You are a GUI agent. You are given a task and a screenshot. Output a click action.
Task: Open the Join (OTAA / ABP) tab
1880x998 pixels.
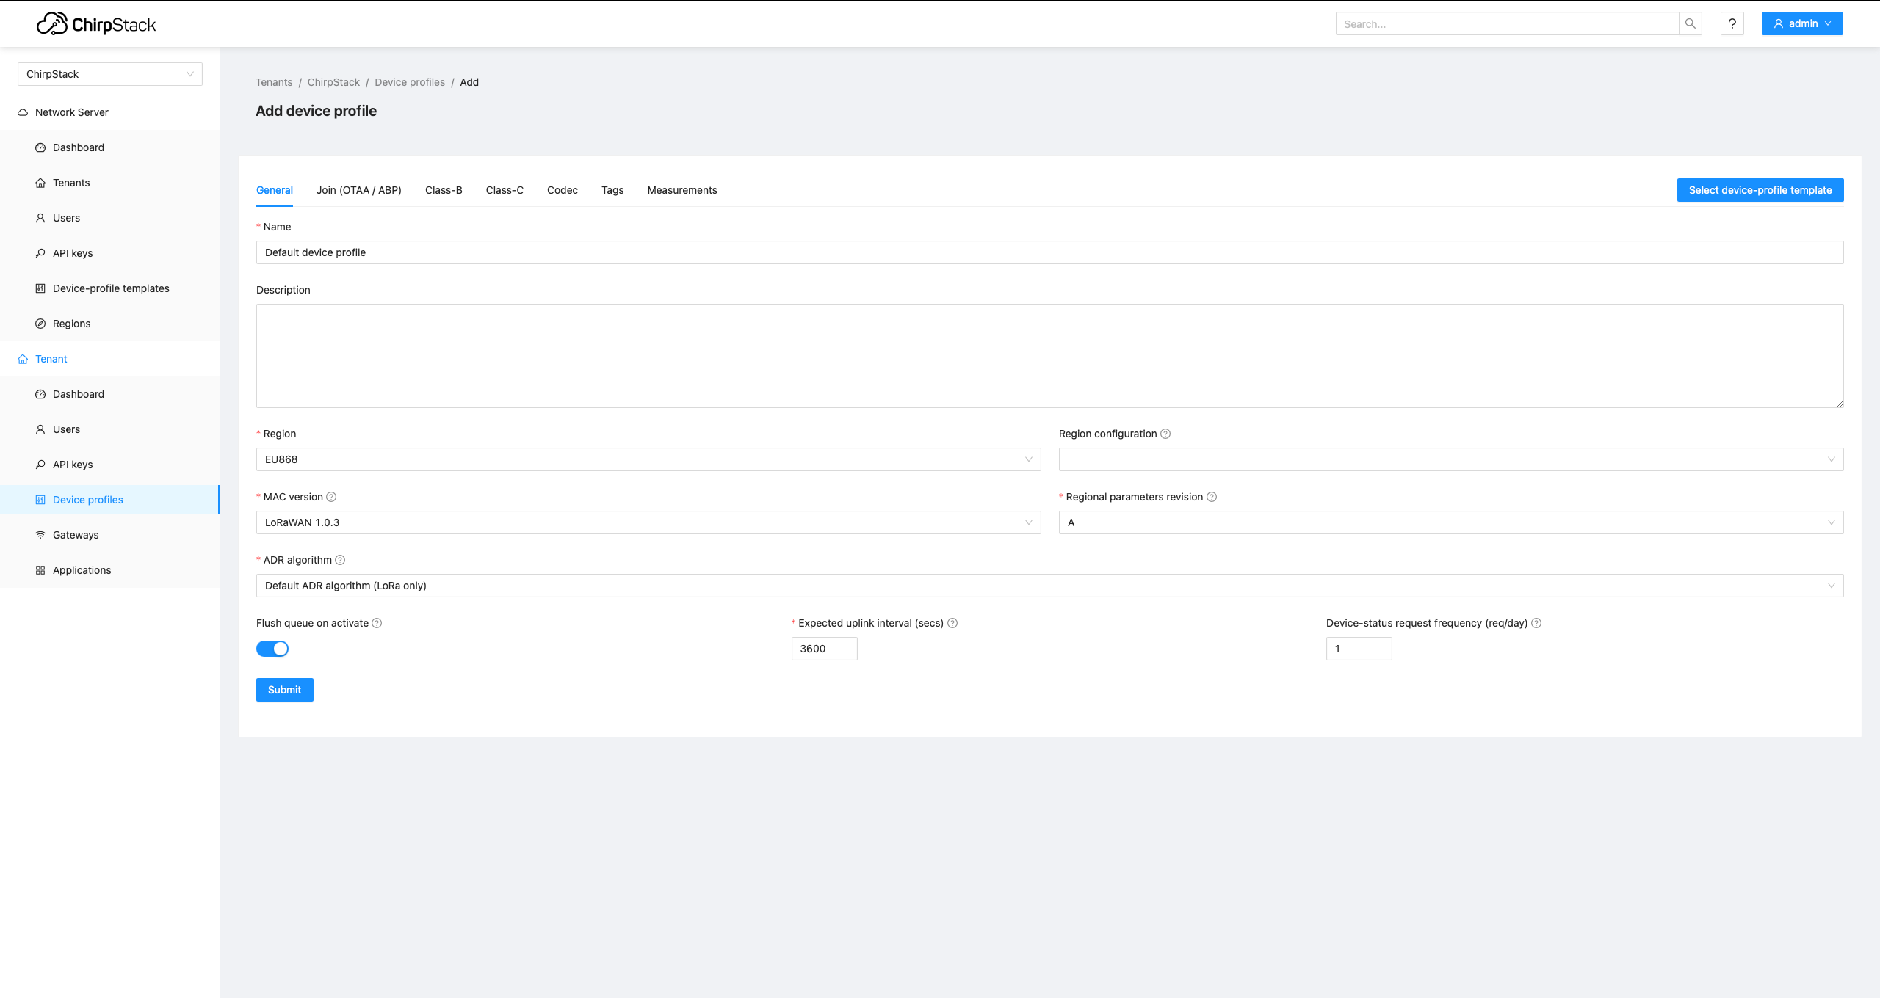(x=358, y=190)
